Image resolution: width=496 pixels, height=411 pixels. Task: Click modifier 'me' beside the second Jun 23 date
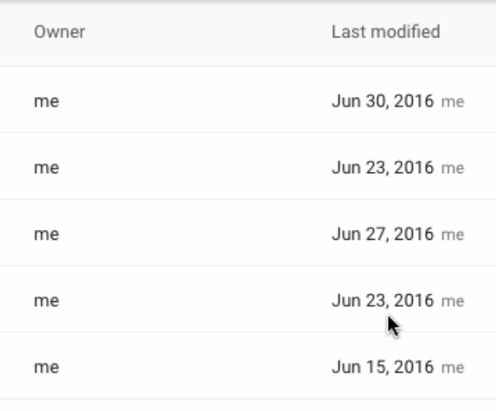pos(453,301)
